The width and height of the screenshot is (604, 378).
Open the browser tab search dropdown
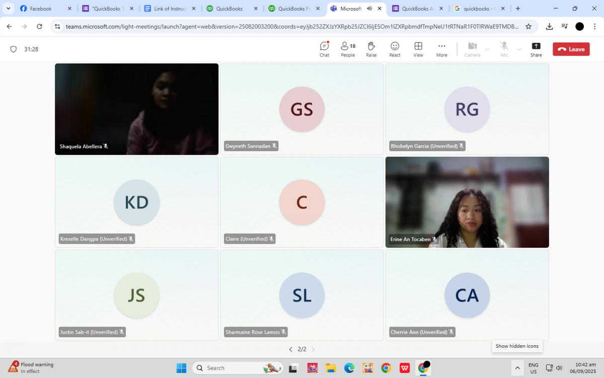point(8,9)
